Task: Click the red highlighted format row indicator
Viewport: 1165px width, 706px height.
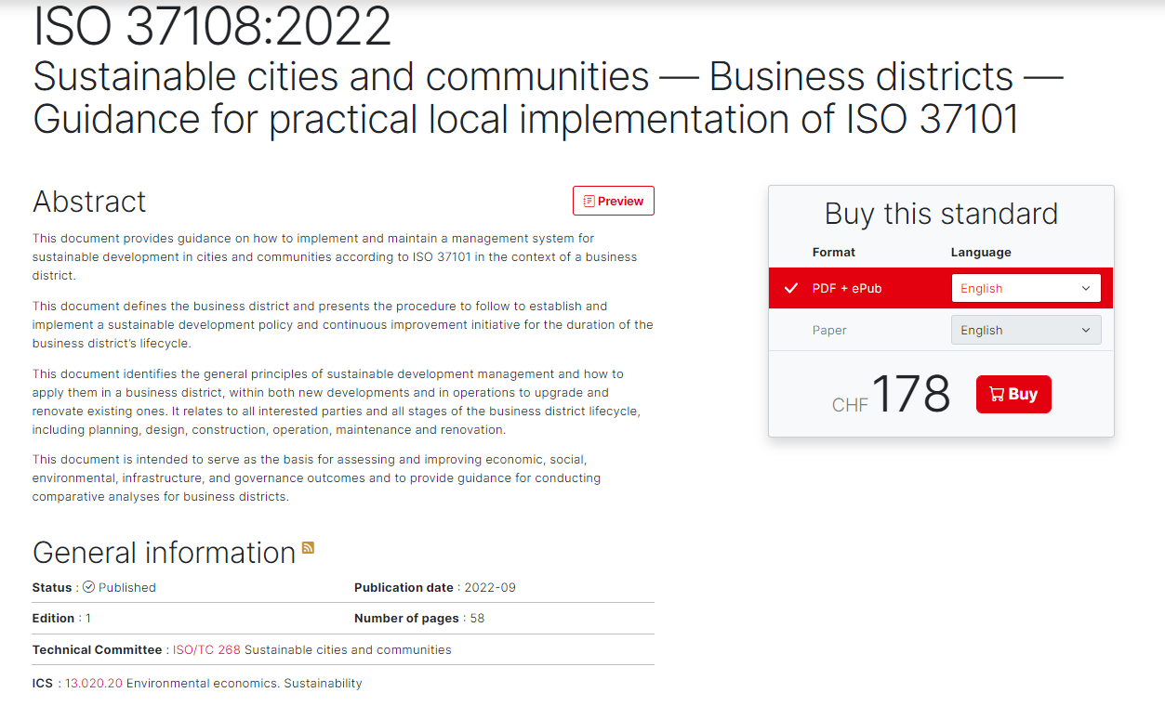Action: coord(789,288)
